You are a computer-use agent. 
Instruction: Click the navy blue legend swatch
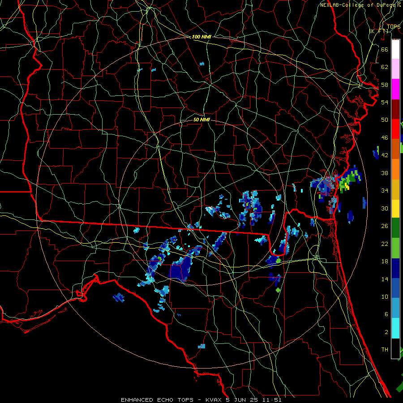[395, 268]
